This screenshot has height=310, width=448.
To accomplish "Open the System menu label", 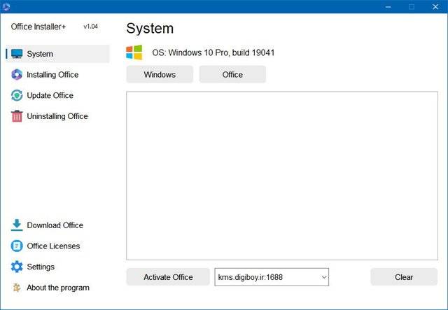I will 40,54.
